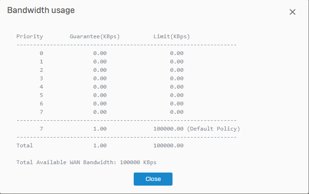Close the dialog with the X icon
309x194 pixels.
293,12
